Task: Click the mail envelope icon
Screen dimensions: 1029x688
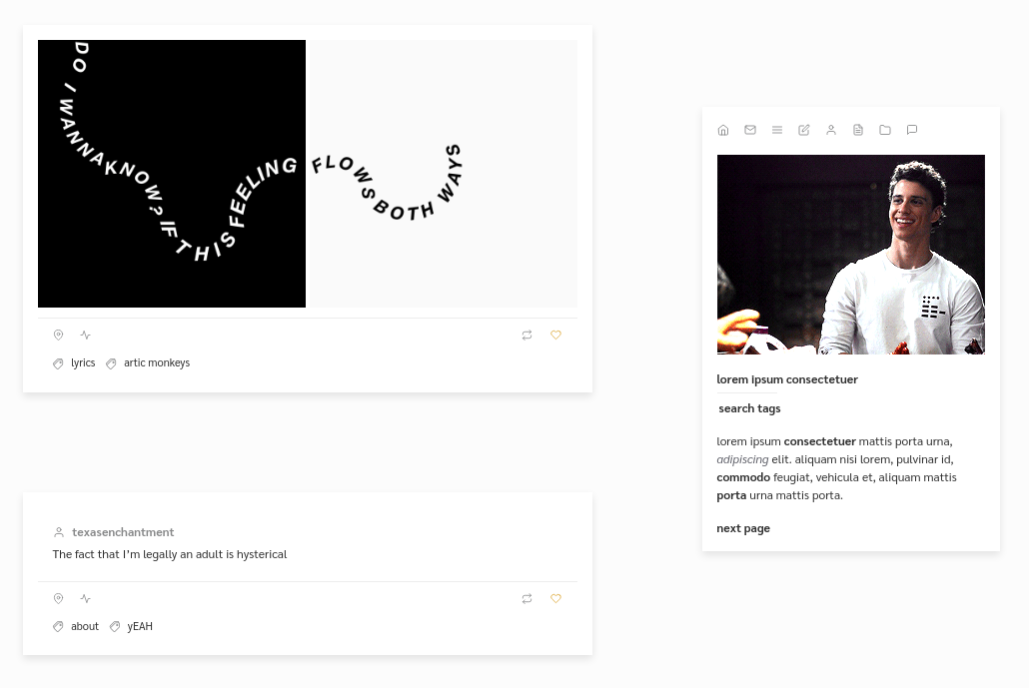Action: tap(750, 130)
